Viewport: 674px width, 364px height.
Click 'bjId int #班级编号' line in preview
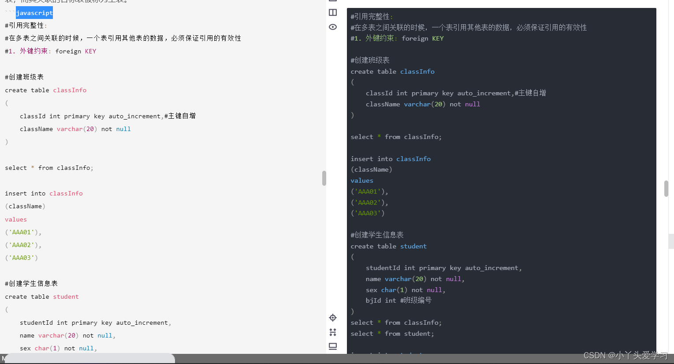398,300
